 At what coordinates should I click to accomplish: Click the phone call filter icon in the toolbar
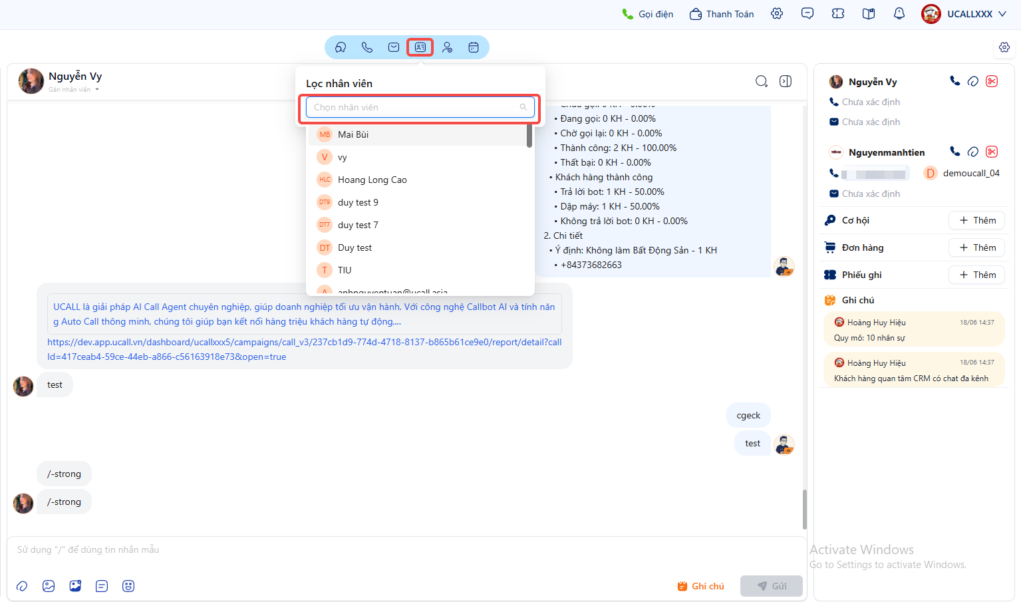click(x=367, y=47)
